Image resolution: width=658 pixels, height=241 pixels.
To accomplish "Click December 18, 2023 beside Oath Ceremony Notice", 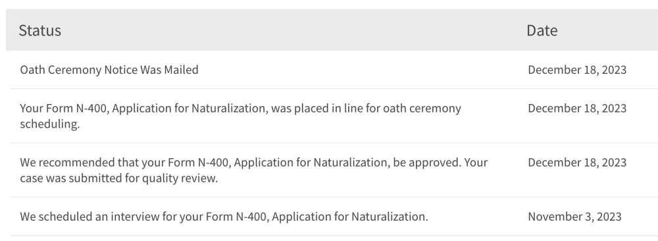I will (577, 70).
